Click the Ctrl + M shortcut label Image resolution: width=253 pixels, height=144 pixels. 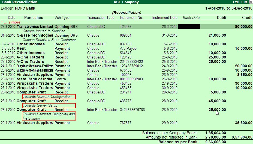[x=240, y=2]
